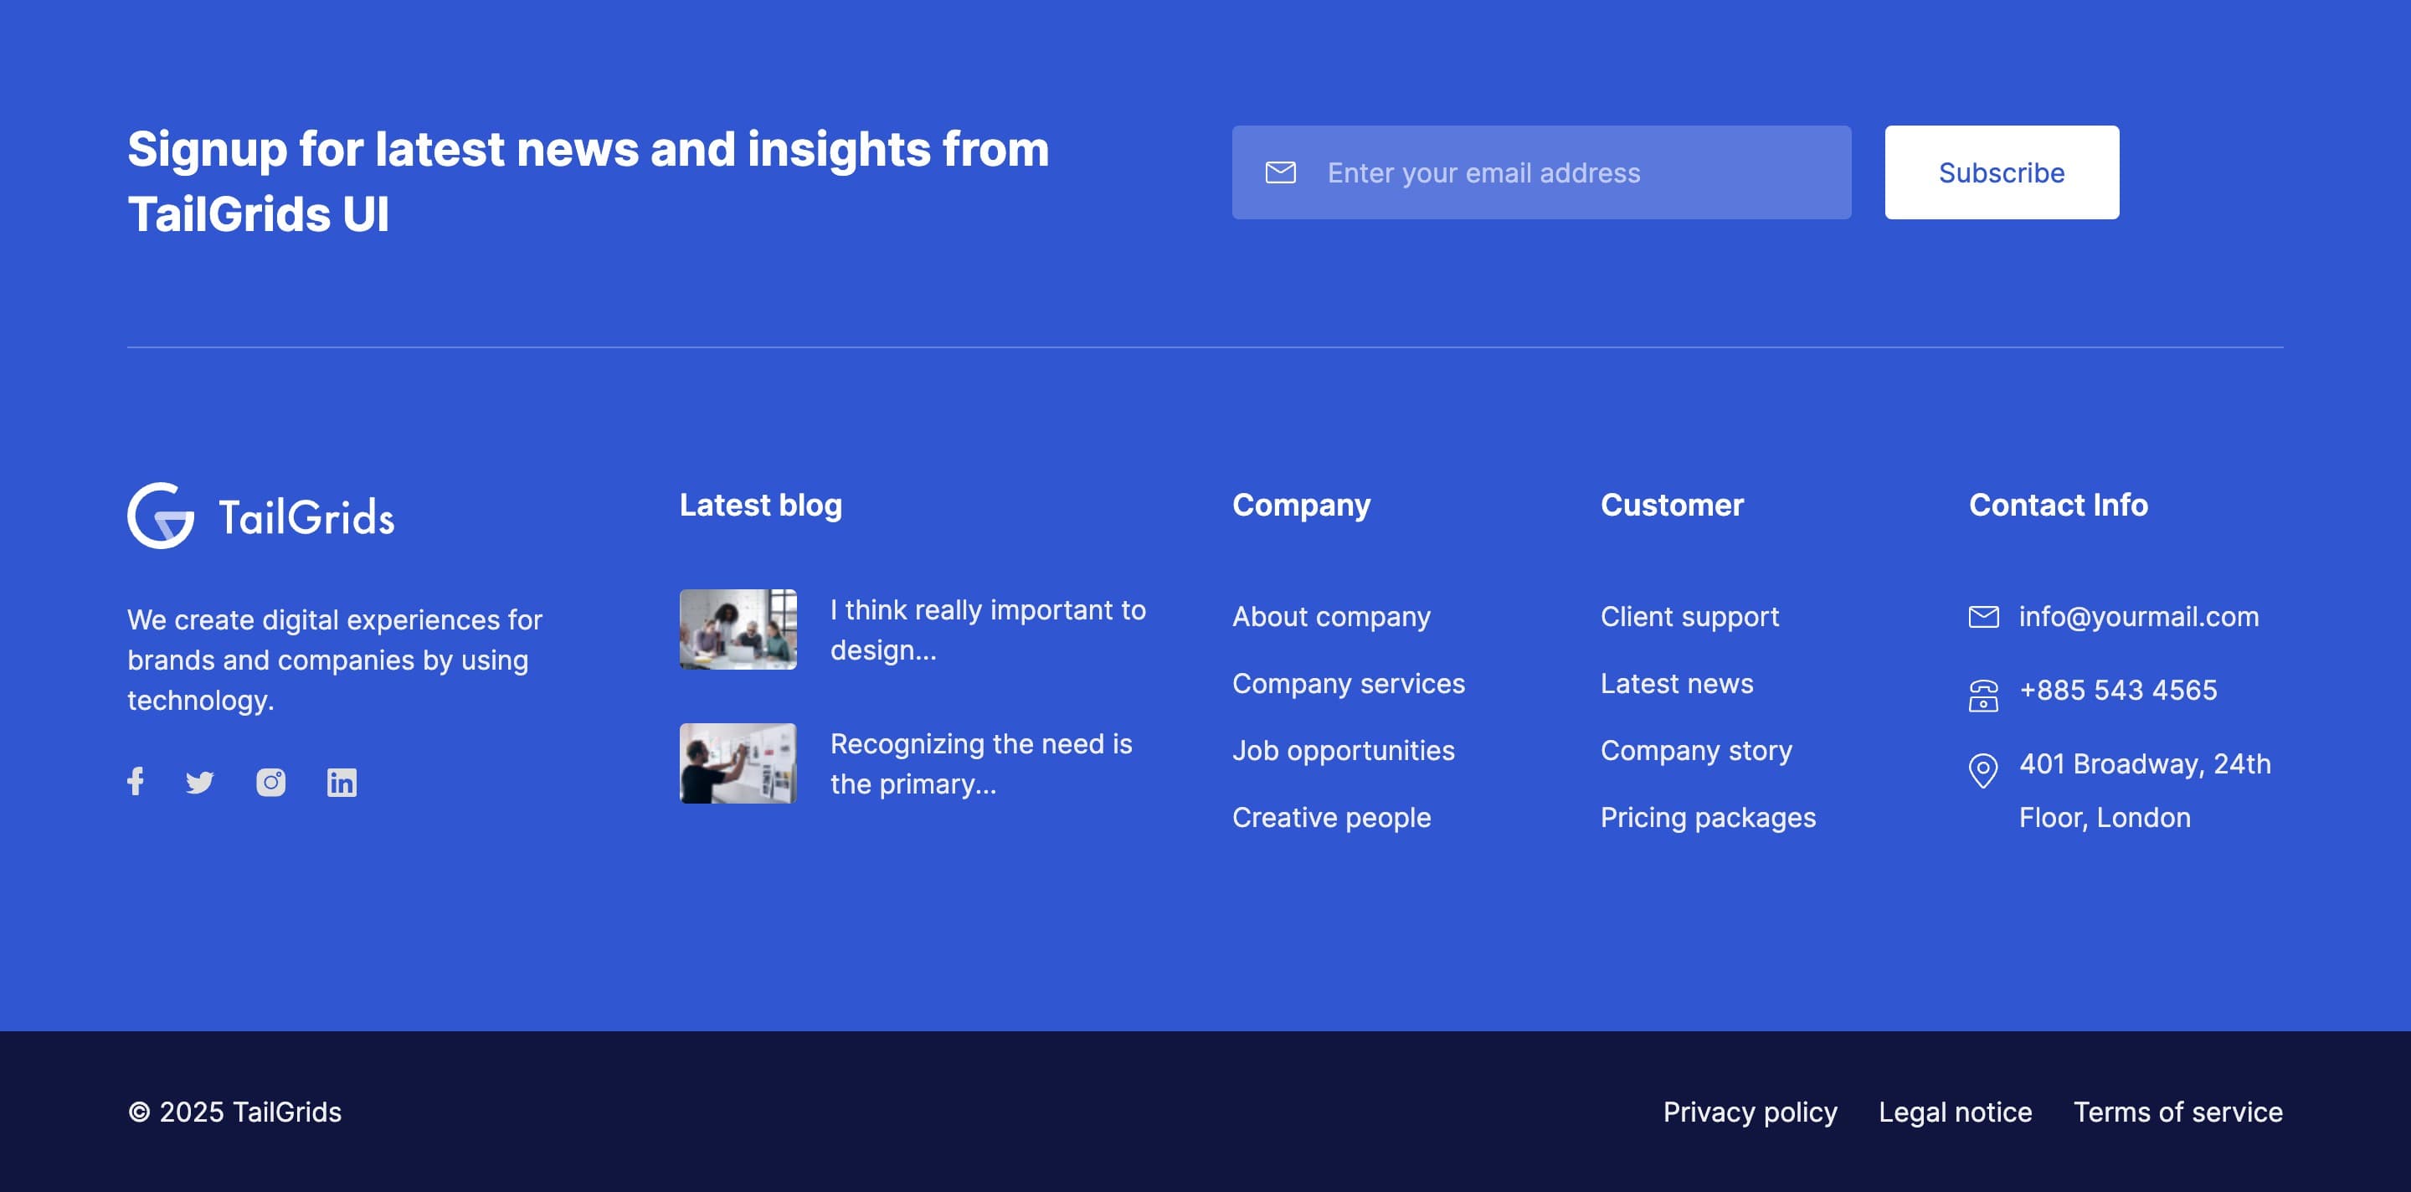Click the Job opportunities menu item
This screenshot has width=2411, height=1192.
pos(1344,749)
